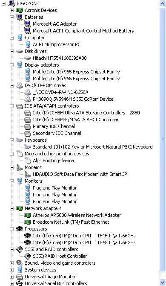
Task: Click the vertical scrollbar thumb
Action: (162, 140)
